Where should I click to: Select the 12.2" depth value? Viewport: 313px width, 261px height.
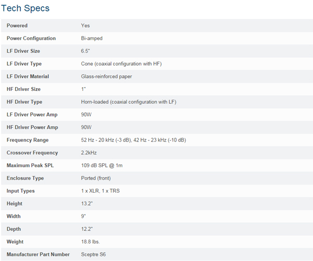(x=87, y=229)
